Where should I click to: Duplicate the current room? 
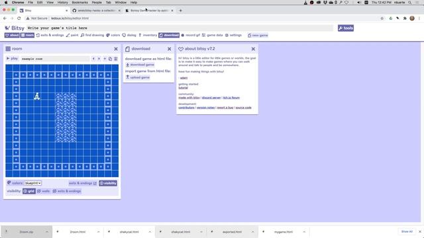[111, 59]
